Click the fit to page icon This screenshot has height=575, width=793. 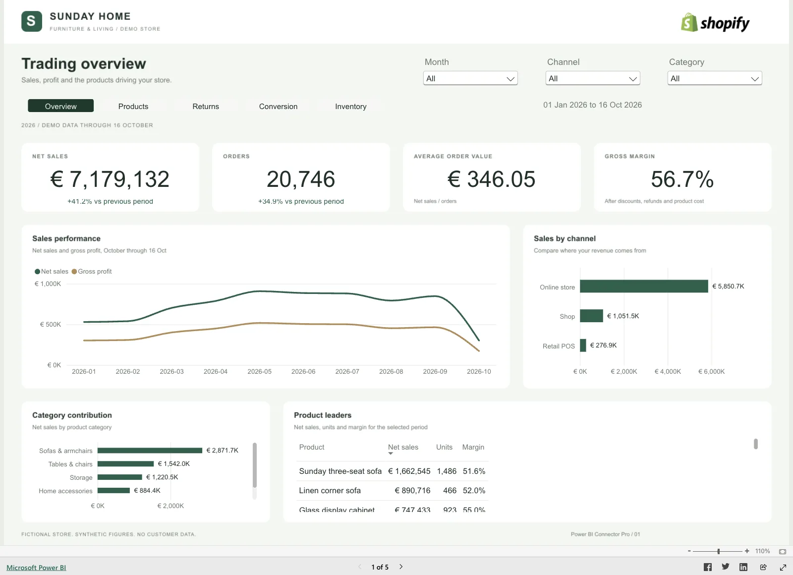[783, 551]
